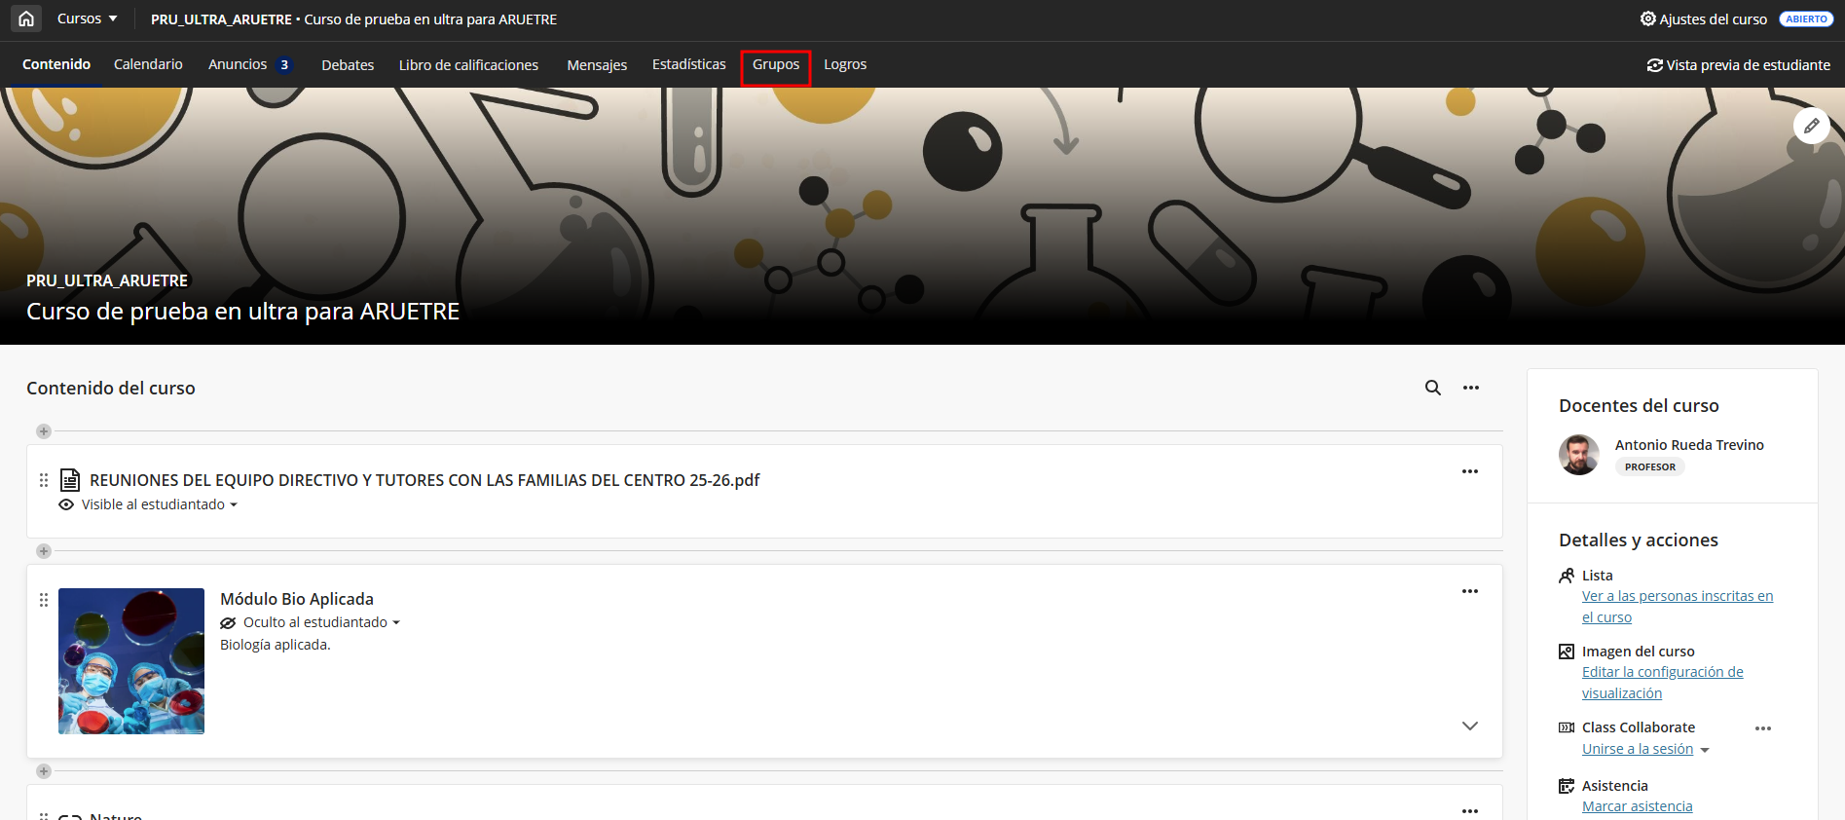Click Class Collaborate three-dot options
The height and width of the screenshot is (820, 1845).
pos(1762,728)
